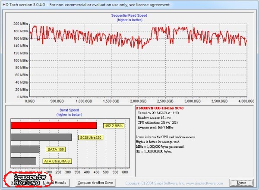259x190 pixels.
Task: Click the 600 burst axis value
Action: 125,172
